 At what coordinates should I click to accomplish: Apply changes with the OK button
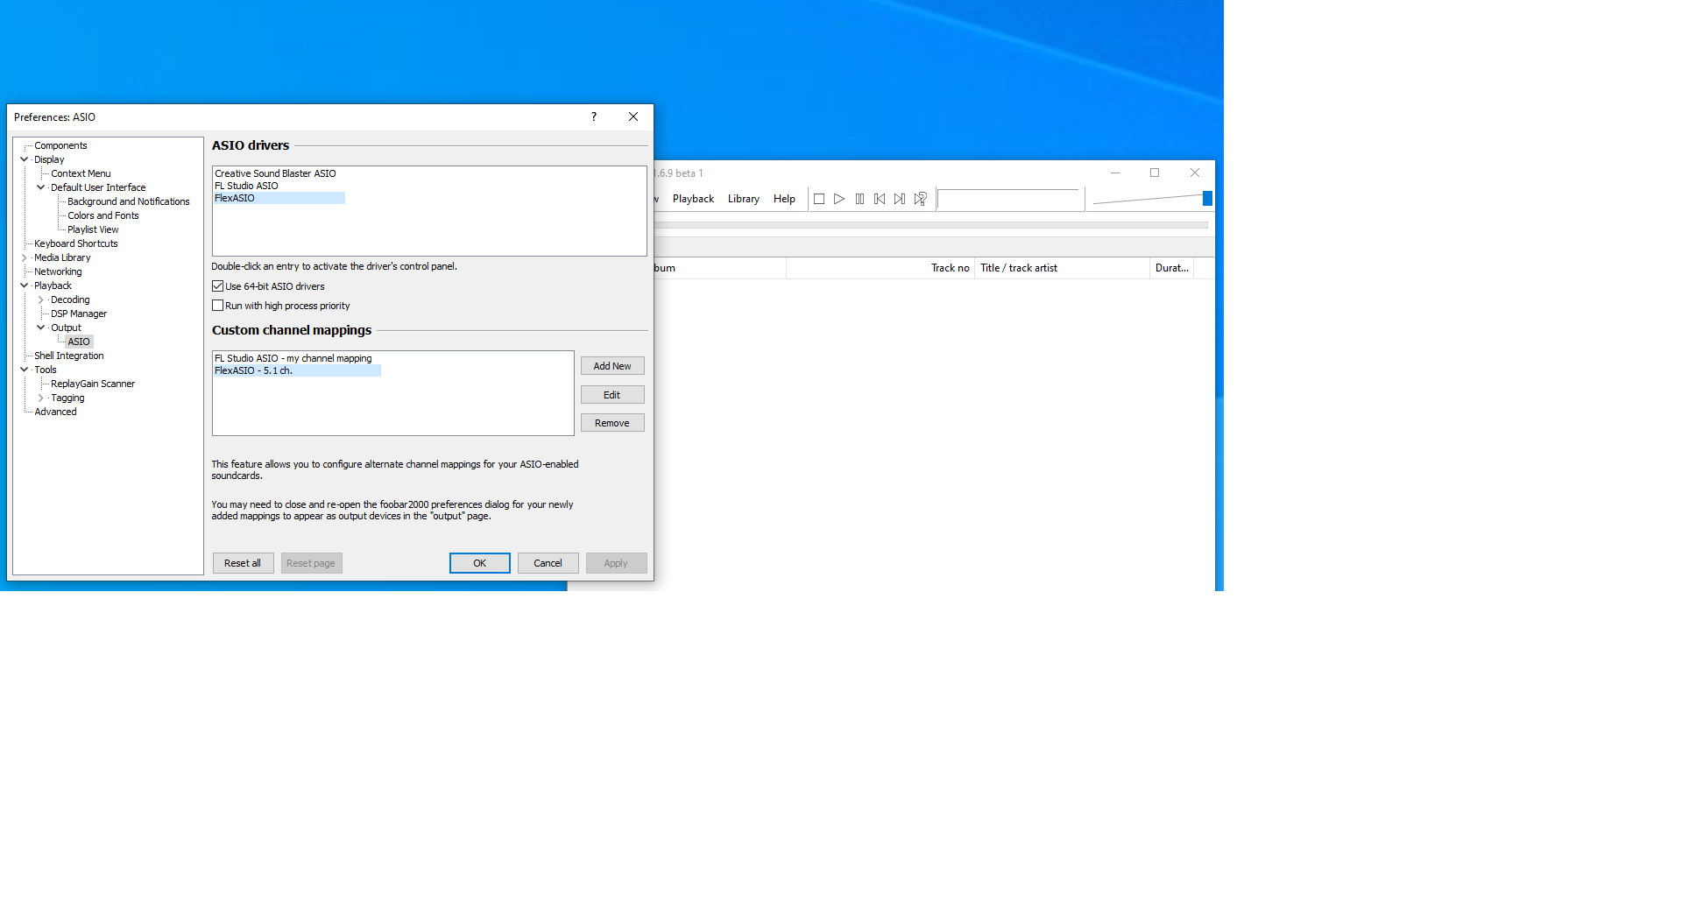pos(479,563)
